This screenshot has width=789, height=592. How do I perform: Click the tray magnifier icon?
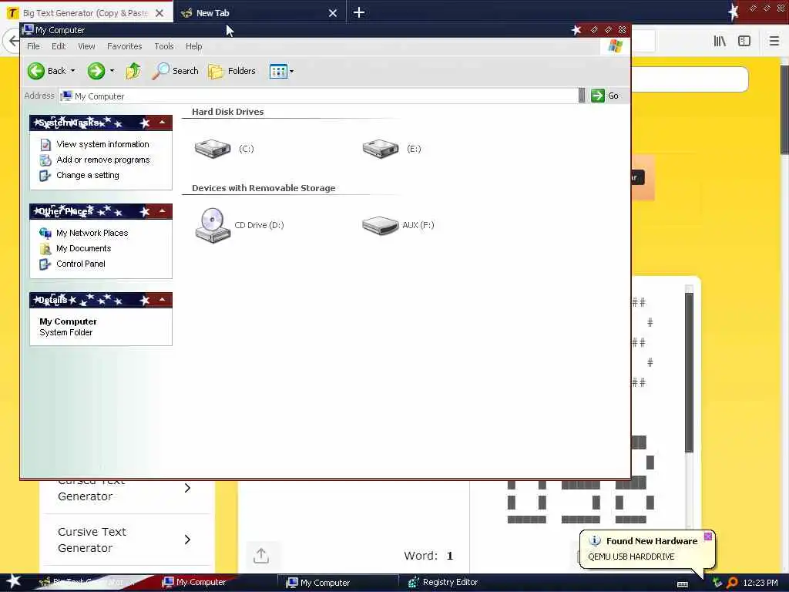(732, 583)
